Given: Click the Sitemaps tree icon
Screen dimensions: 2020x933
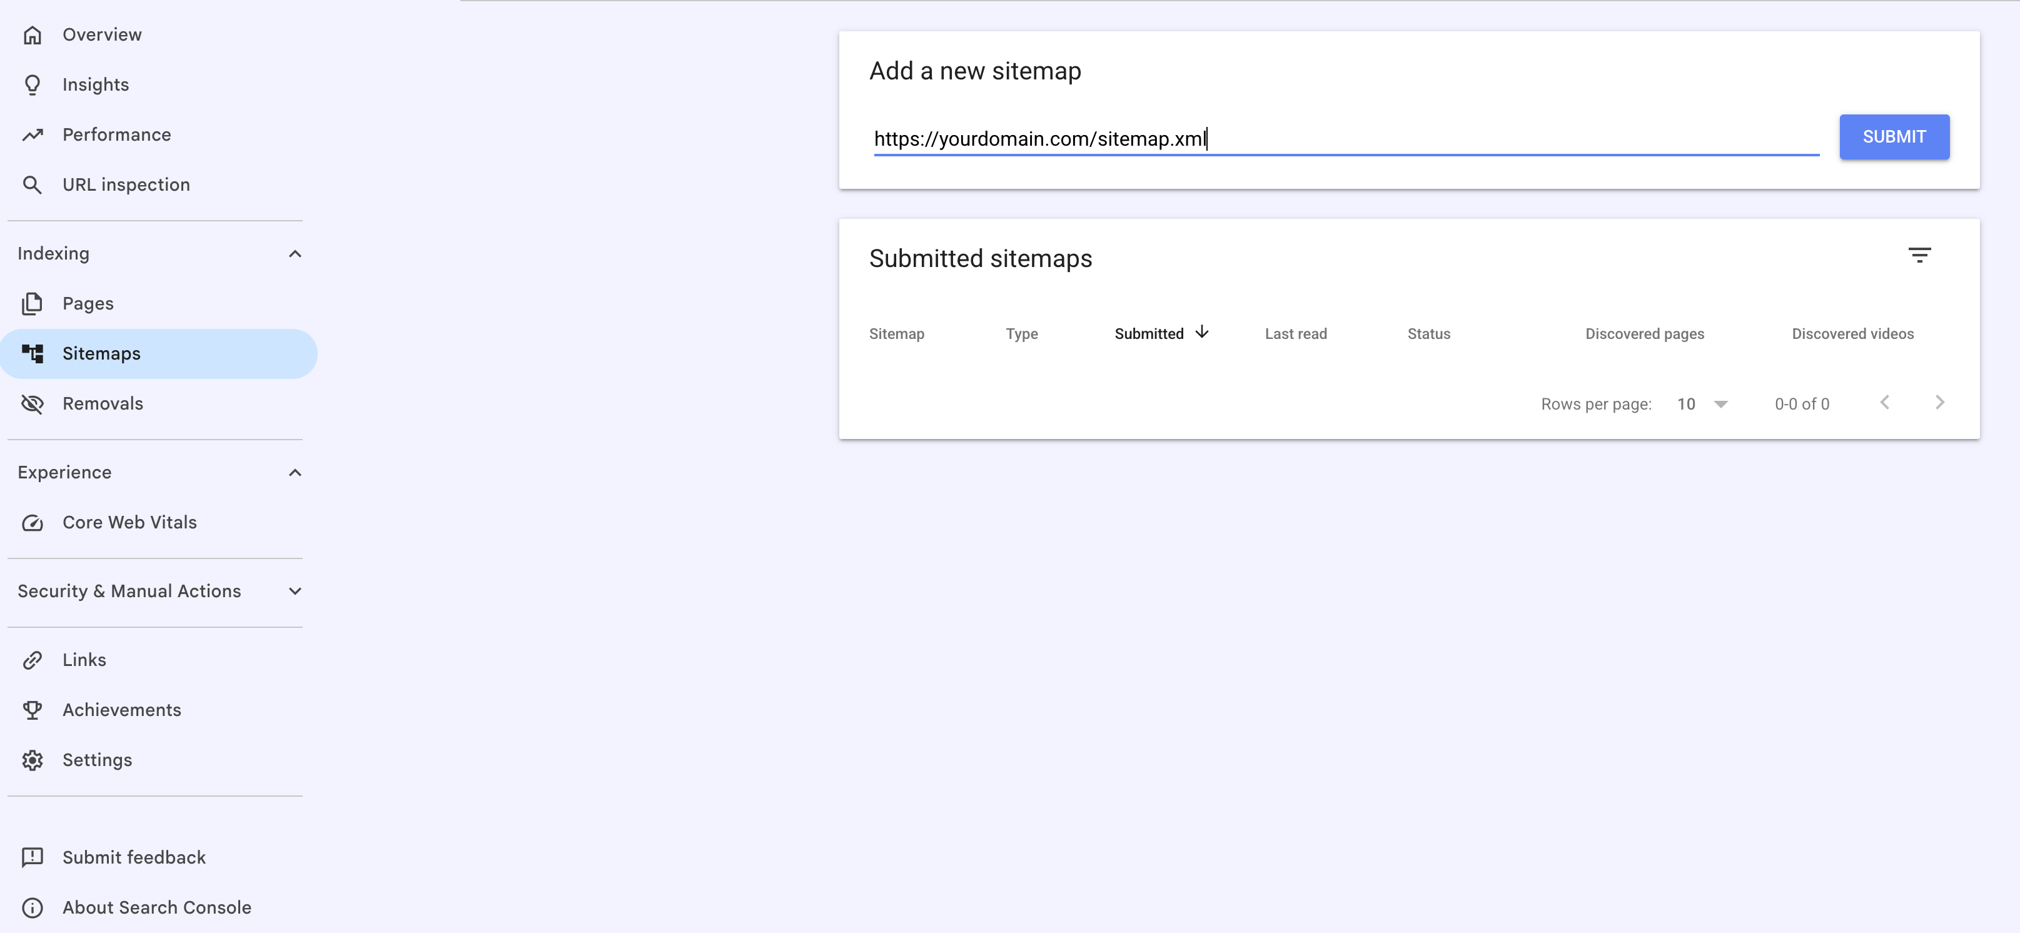Looking at the screenshot, I should point(32,353).
